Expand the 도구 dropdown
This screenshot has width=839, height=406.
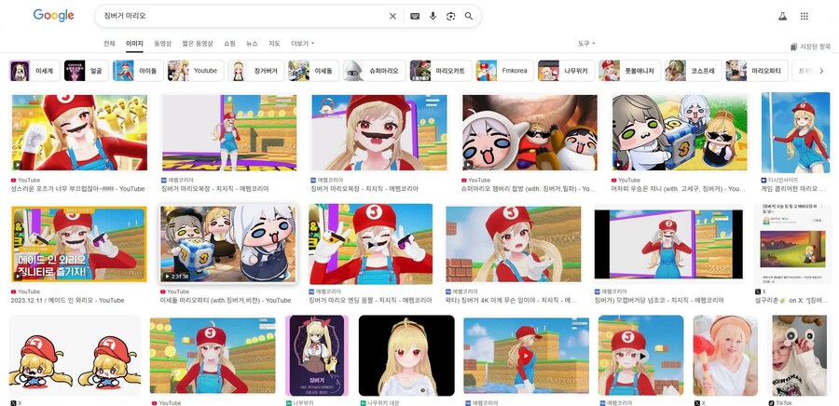tap(586, 43)
